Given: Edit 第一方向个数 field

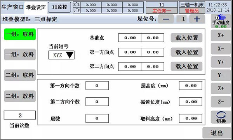Looking at the screenshot, I should tap(97, 86).
